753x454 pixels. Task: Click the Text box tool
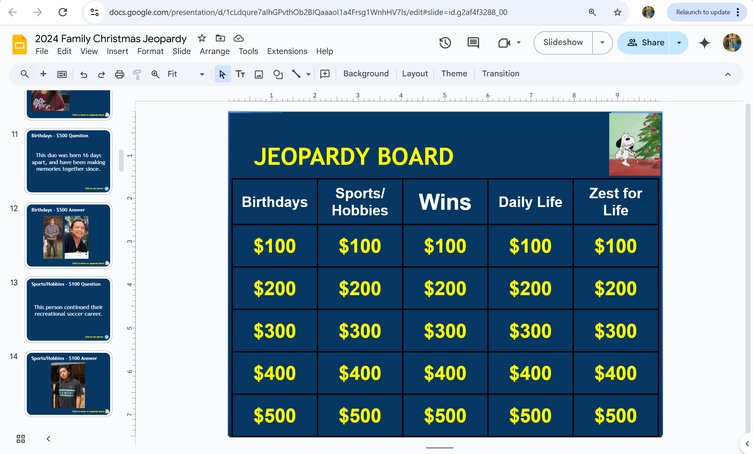[240, 74]
